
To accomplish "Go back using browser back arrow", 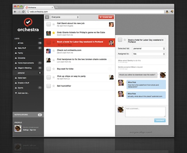I will [x=15, y=12].
